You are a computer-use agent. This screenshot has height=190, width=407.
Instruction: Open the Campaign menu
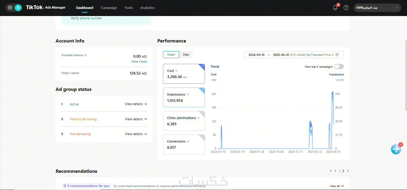(109, 8)
